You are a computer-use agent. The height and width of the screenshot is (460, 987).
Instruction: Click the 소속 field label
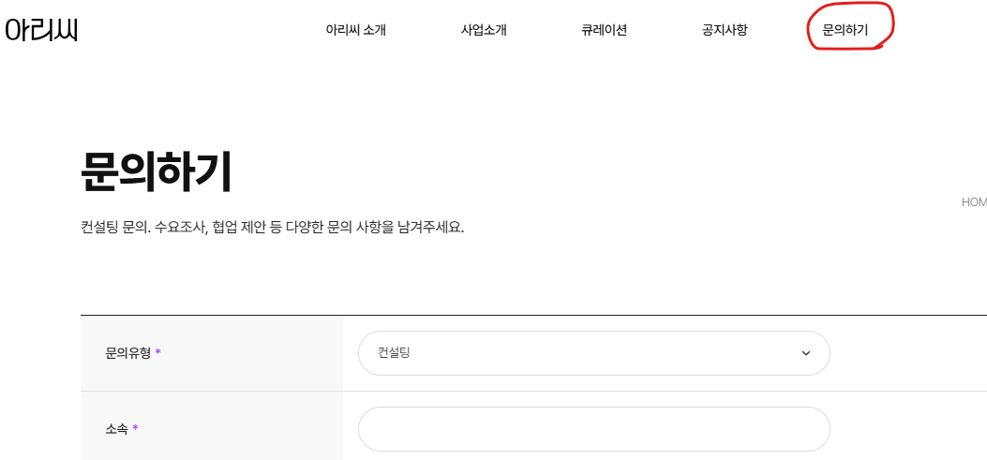tap(116, 429)
